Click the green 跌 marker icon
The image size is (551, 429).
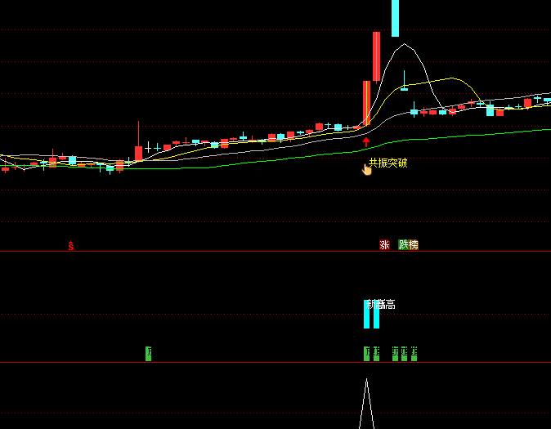[x=403, y=244]
